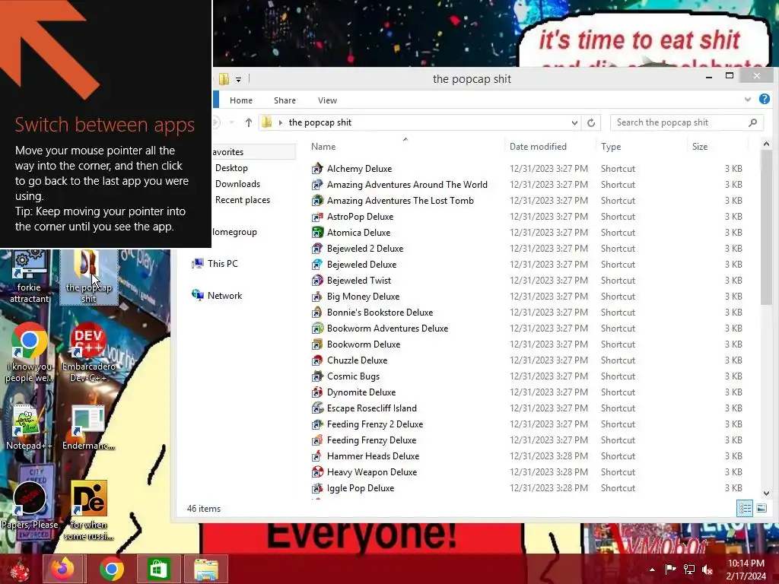Image resolution: width=779 pixels, height=584 pixels.
Task: Show hidden tray icons arrow
Action: (652, 570)
